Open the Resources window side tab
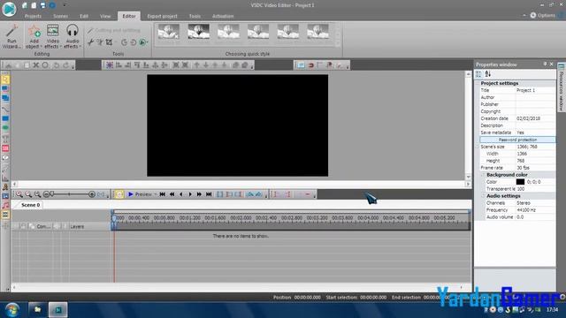 [561, 87]
